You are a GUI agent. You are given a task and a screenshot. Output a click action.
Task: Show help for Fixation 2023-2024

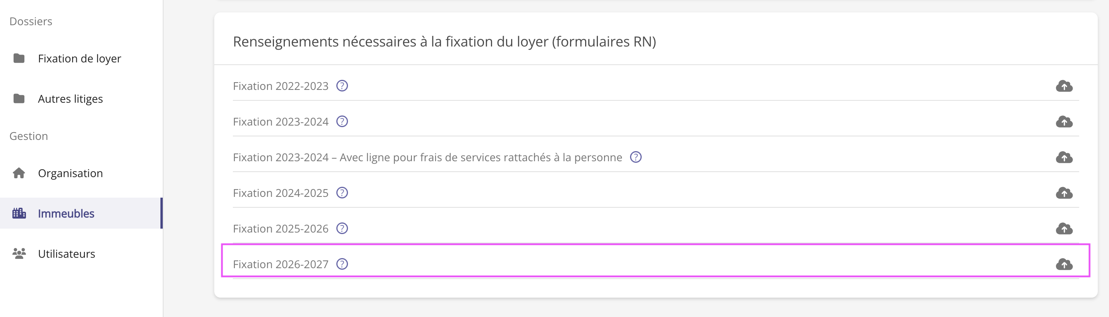click(342, 122)
